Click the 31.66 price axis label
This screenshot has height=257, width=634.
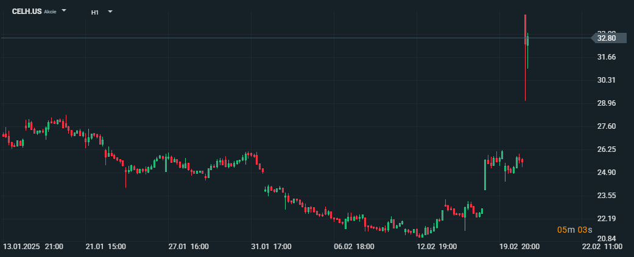(606, 57)
